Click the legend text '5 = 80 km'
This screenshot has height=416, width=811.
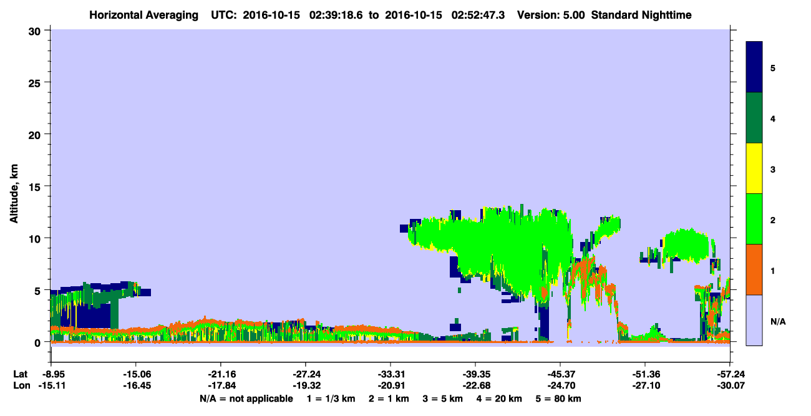tap(559, 399)
